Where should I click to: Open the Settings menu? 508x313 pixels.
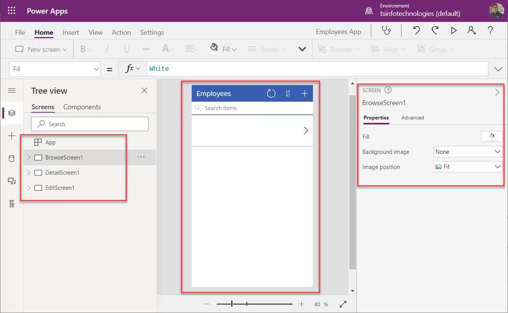point(152,32)
